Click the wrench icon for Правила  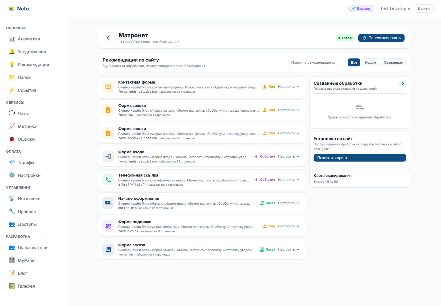tap(12, 211)
